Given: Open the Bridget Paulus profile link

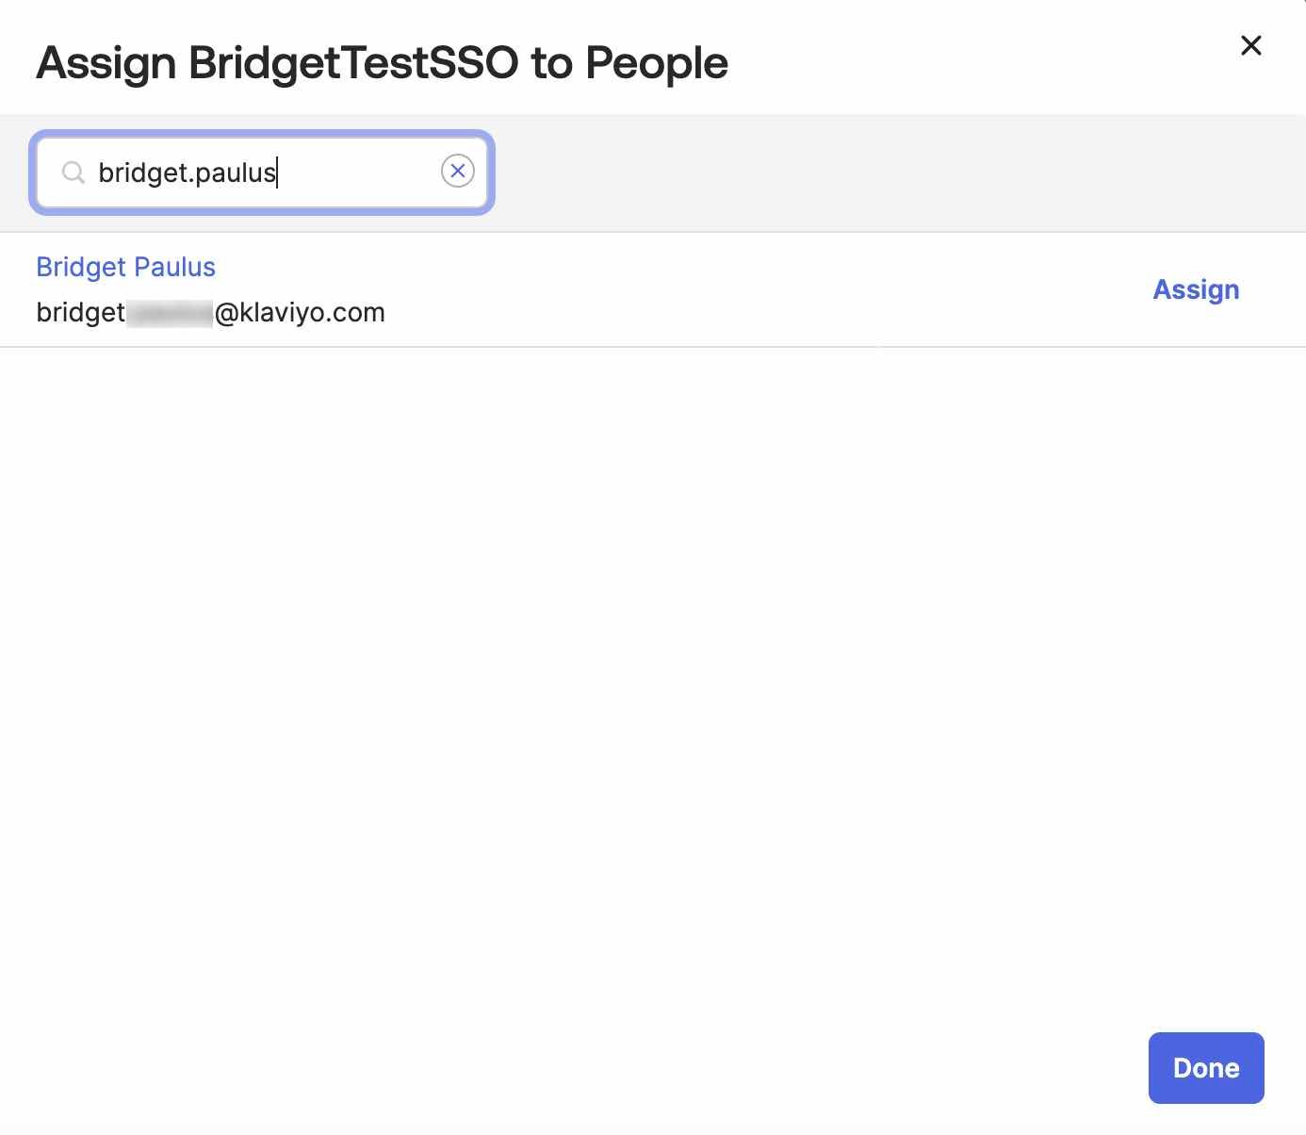Looking at the screenshot, I should pos(125,267).
